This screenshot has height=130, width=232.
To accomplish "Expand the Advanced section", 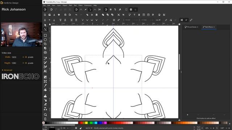I will [7, 70].
